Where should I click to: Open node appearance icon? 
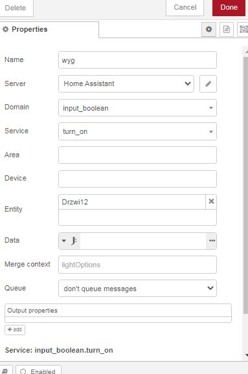pyautogui.click(x=243, y=29)
